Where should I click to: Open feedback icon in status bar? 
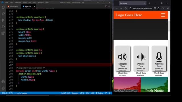pyautogui.click(x=106, y=93)
